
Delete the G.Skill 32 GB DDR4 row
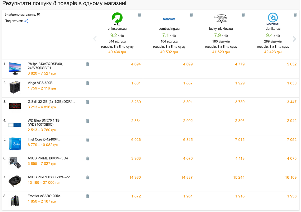[88, 102]
